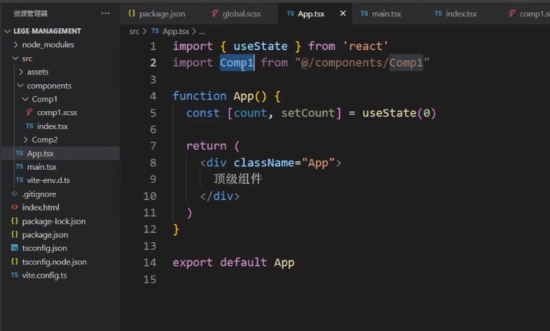Click 'export default App' line
This screenshot has width=550, height=331.
(234, 263)
